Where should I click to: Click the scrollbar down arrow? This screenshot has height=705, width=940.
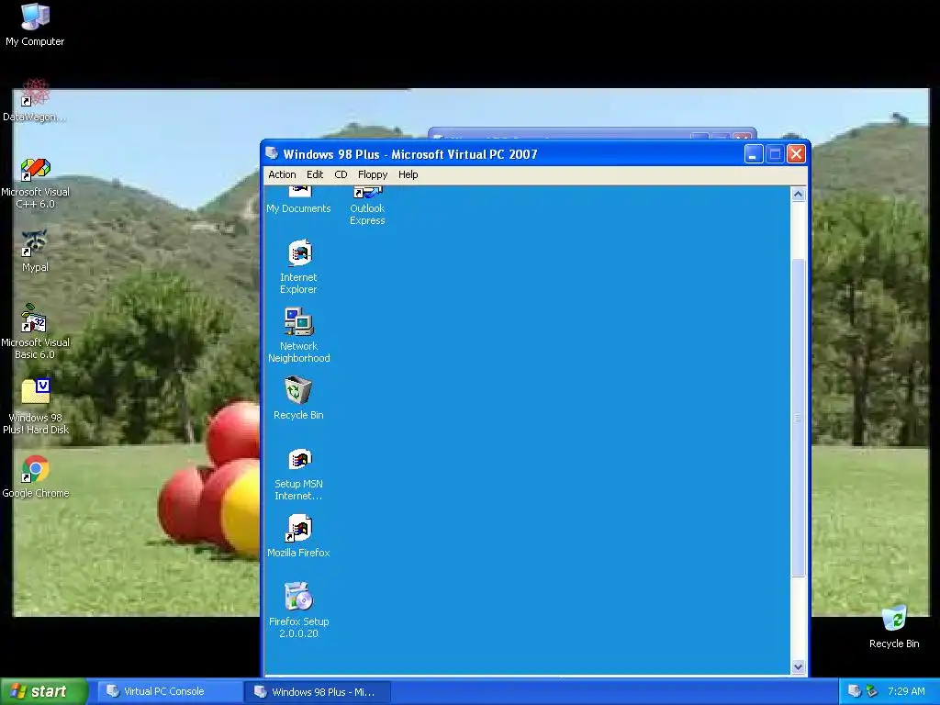coord(798,666)
